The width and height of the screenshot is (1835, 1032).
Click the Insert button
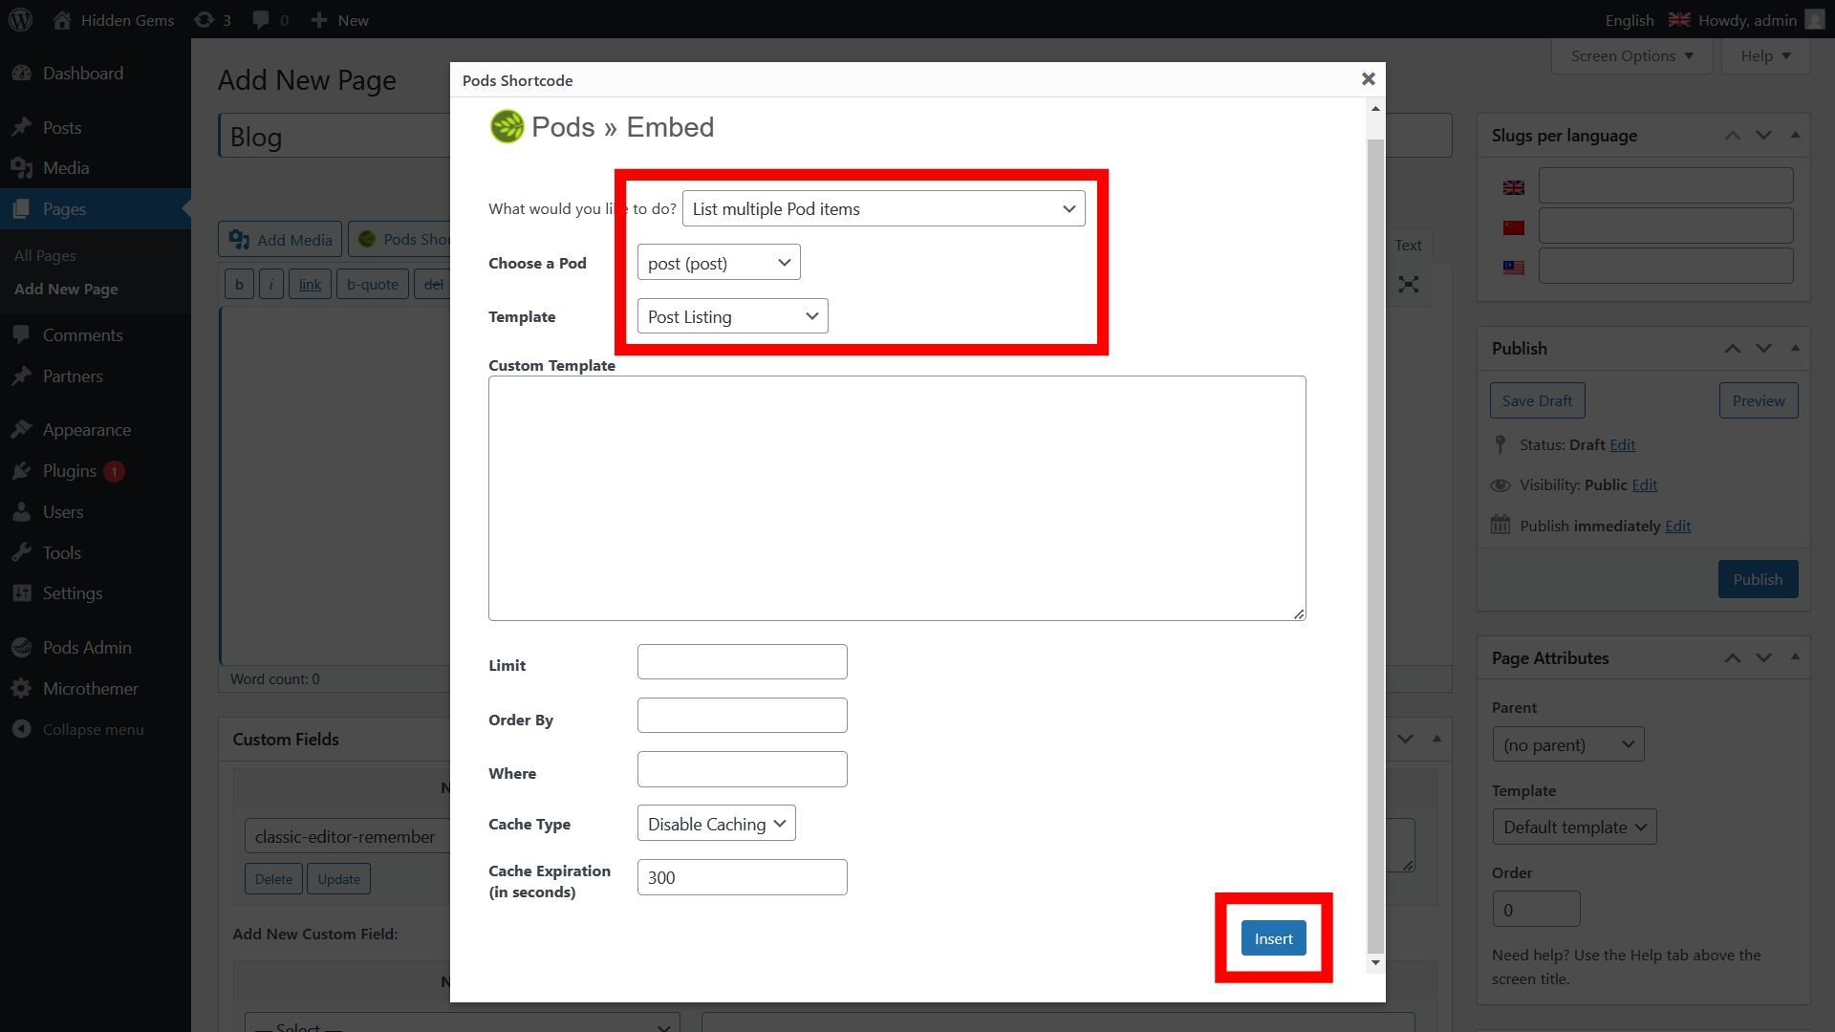[x=1273, y=938]
